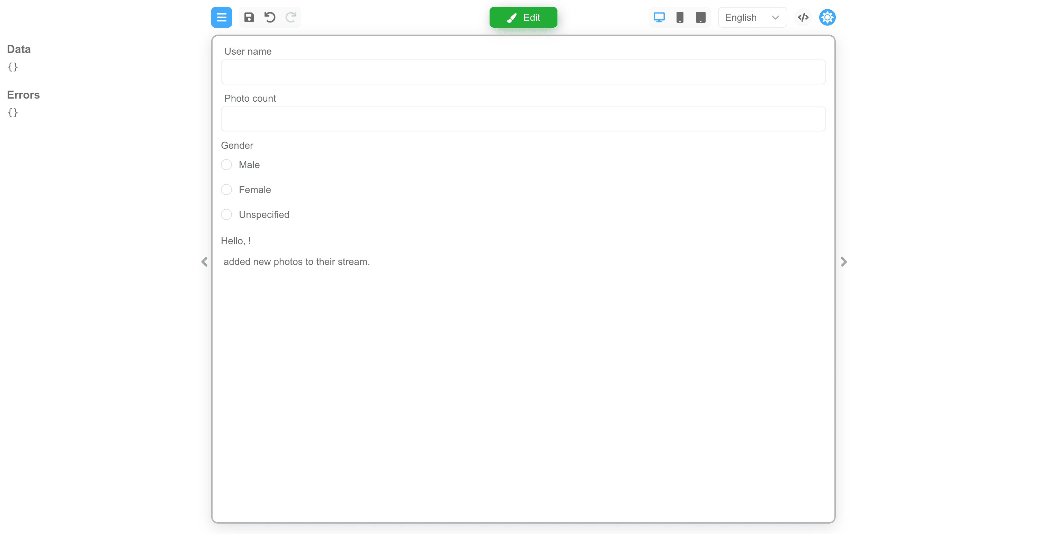The width and height of the screenshot is (1047, 534).
Task: Click the Data section heading
Action: (x=19, y=49)
